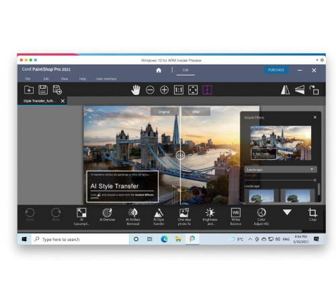Click the Cortana circle icon in taskbar

coord(136,239)
